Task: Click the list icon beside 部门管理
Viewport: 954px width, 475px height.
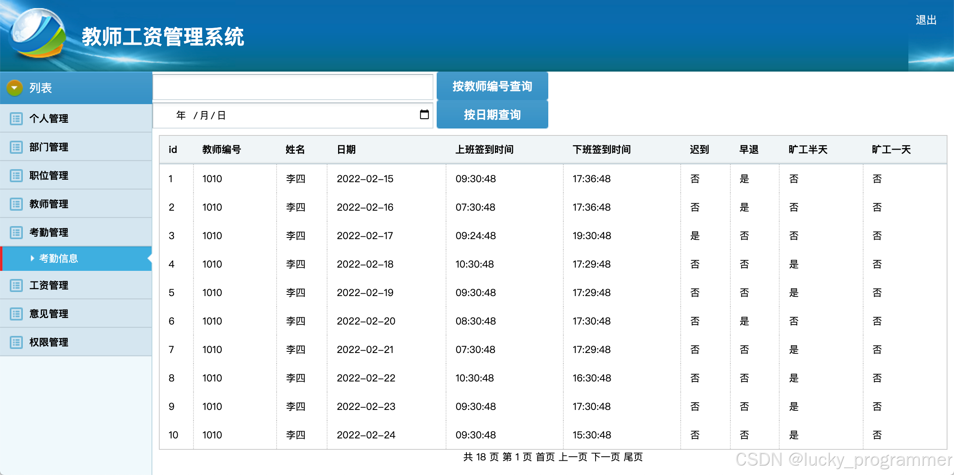Action: pyautogui.click(x=16, y=147)
